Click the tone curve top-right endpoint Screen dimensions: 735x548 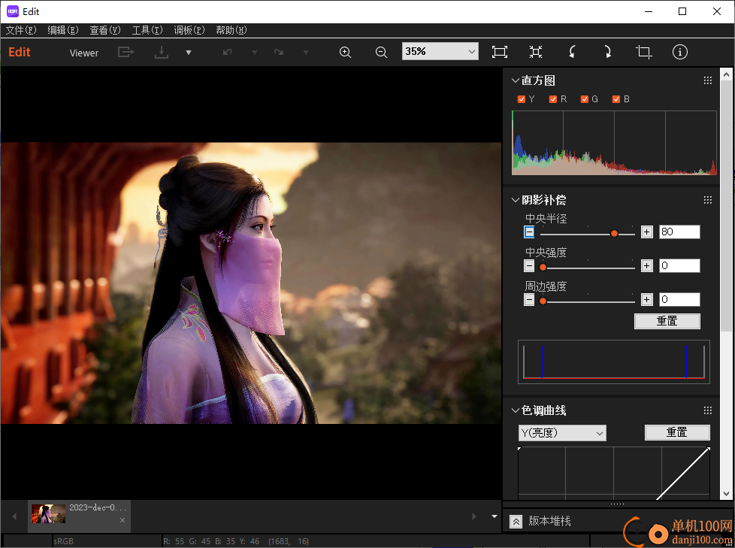[708, 449]
